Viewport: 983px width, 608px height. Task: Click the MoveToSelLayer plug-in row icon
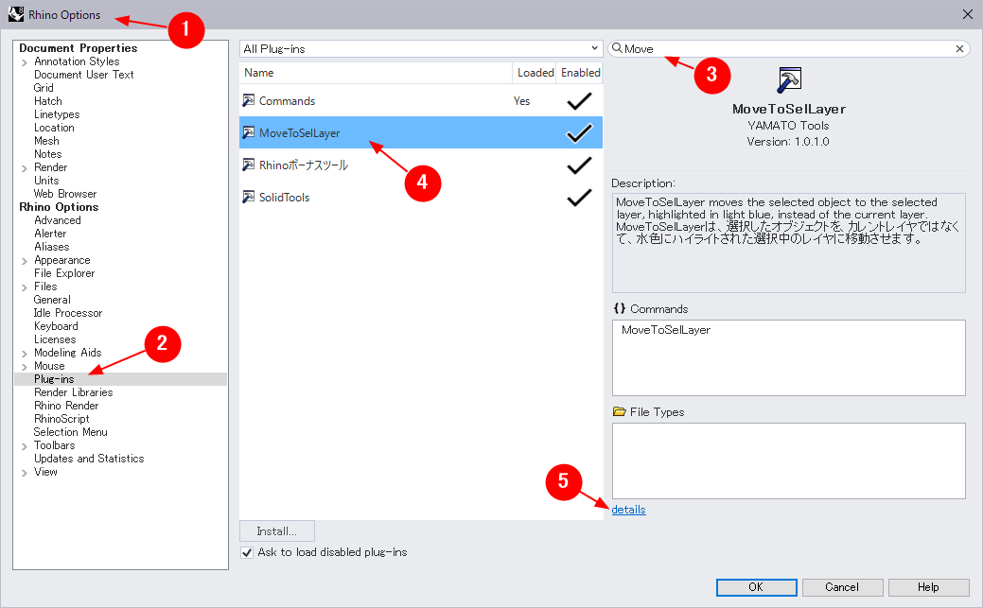(x=248, y=132)
